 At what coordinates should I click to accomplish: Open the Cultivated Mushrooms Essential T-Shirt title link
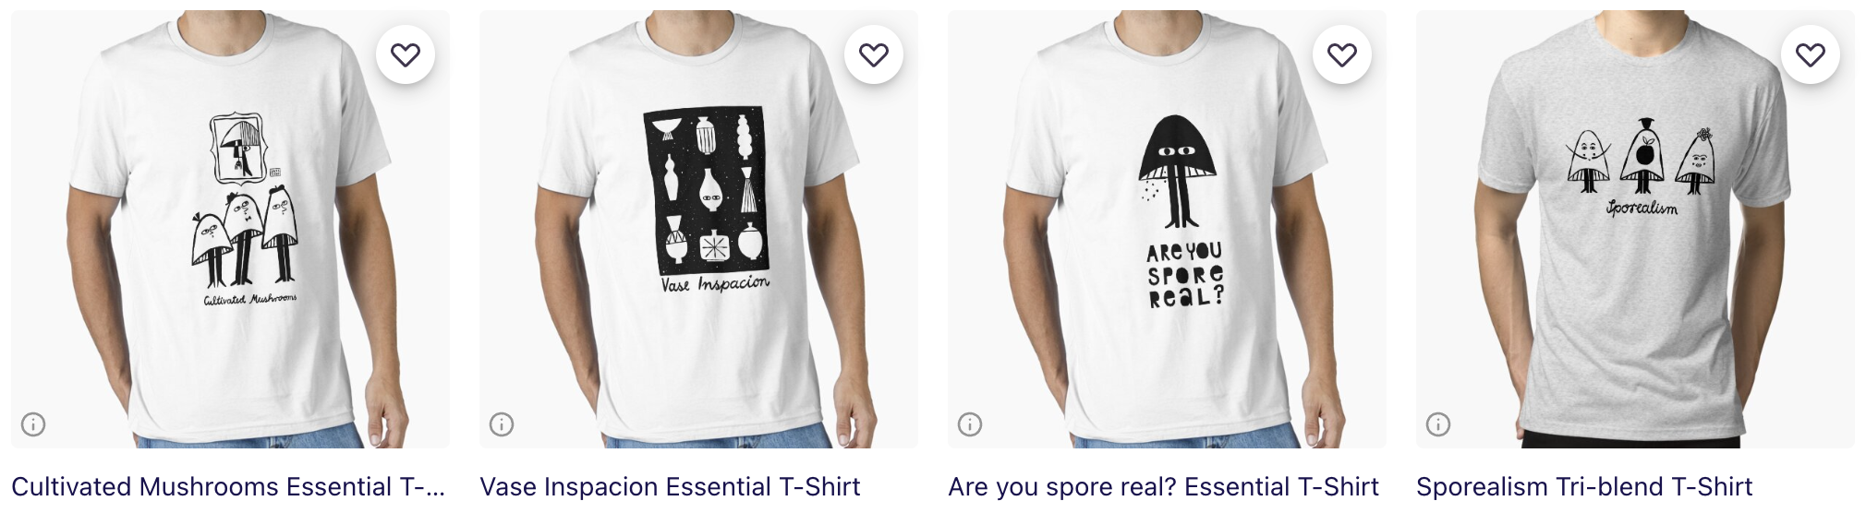coord(228,486)
